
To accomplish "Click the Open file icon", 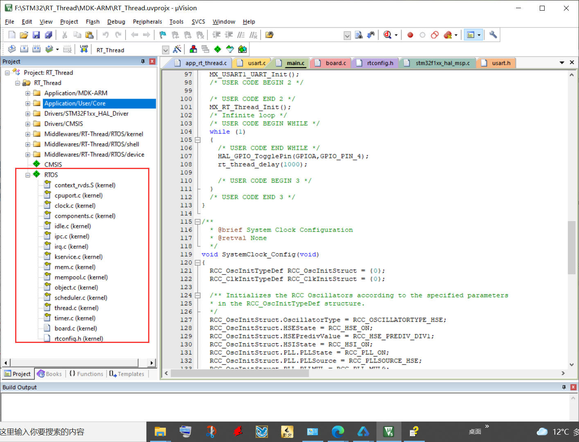I will coord(24,35).
